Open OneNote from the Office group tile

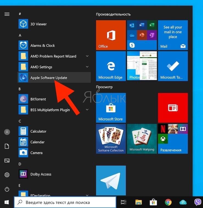point(152,35)
